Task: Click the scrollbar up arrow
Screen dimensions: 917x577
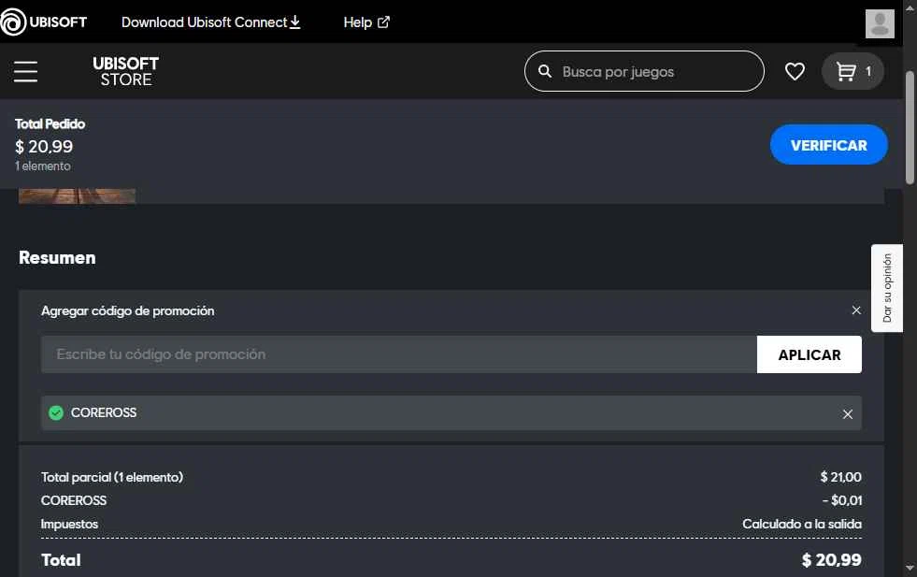Action: pyautogui.click(x=910, y=8)
